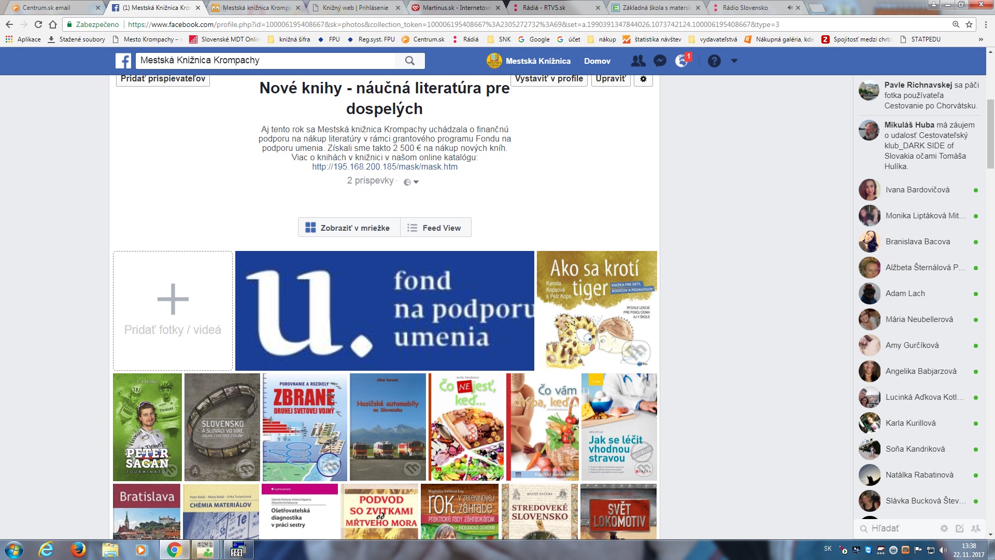This screenshot has height=560, width=995.
Task: Select Zobraziť v mriežke view
Action: coord(349,228)
